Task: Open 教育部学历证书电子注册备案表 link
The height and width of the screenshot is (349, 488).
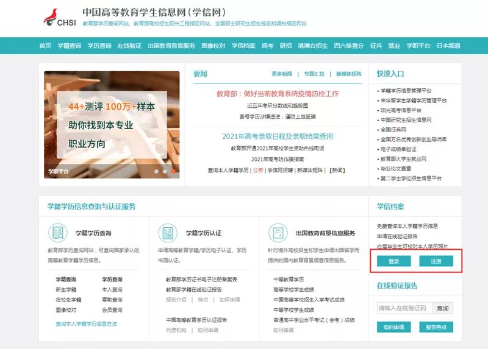Action: pos(202,280)
